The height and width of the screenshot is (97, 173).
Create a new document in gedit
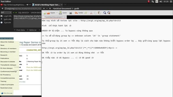pyautogui.click(x=44, y=13)
